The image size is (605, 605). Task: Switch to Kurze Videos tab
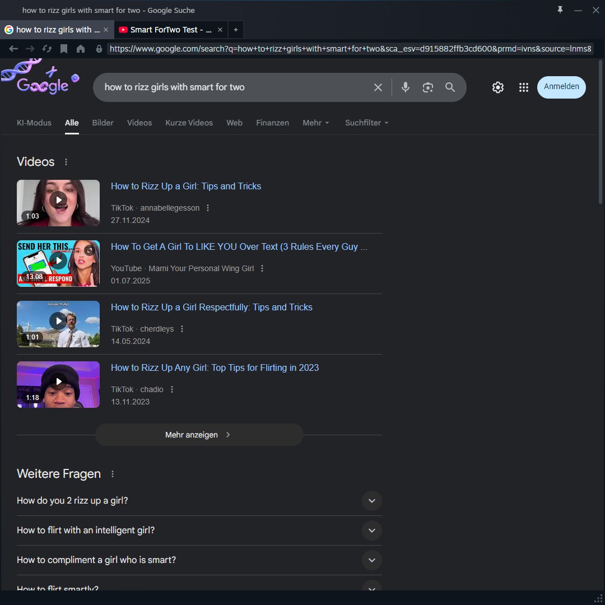(x=189, y=123)
